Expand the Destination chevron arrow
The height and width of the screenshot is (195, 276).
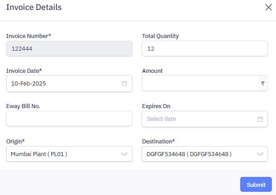(x=260, y=154)
